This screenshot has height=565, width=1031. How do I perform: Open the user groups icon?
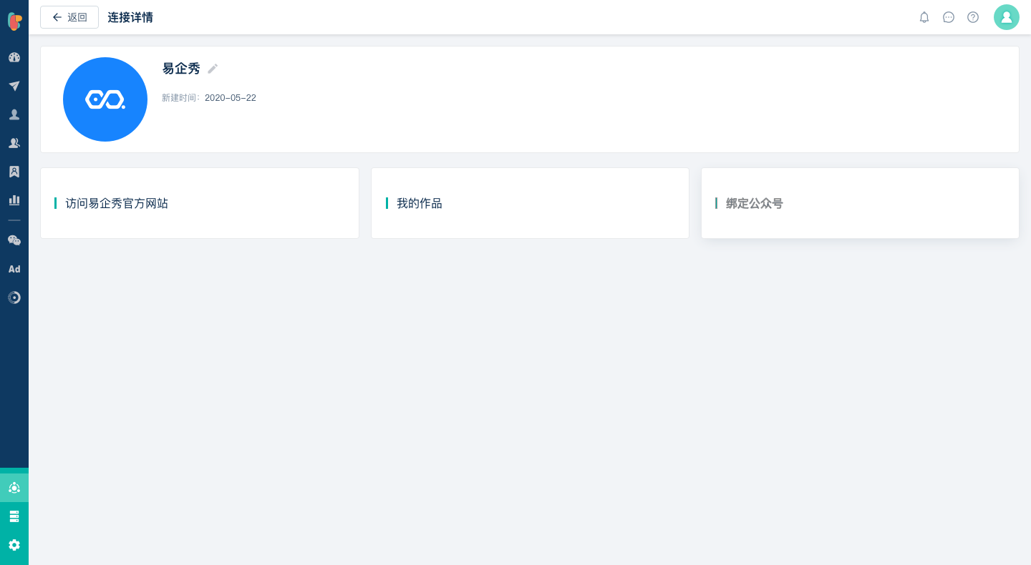click(14, 143)
